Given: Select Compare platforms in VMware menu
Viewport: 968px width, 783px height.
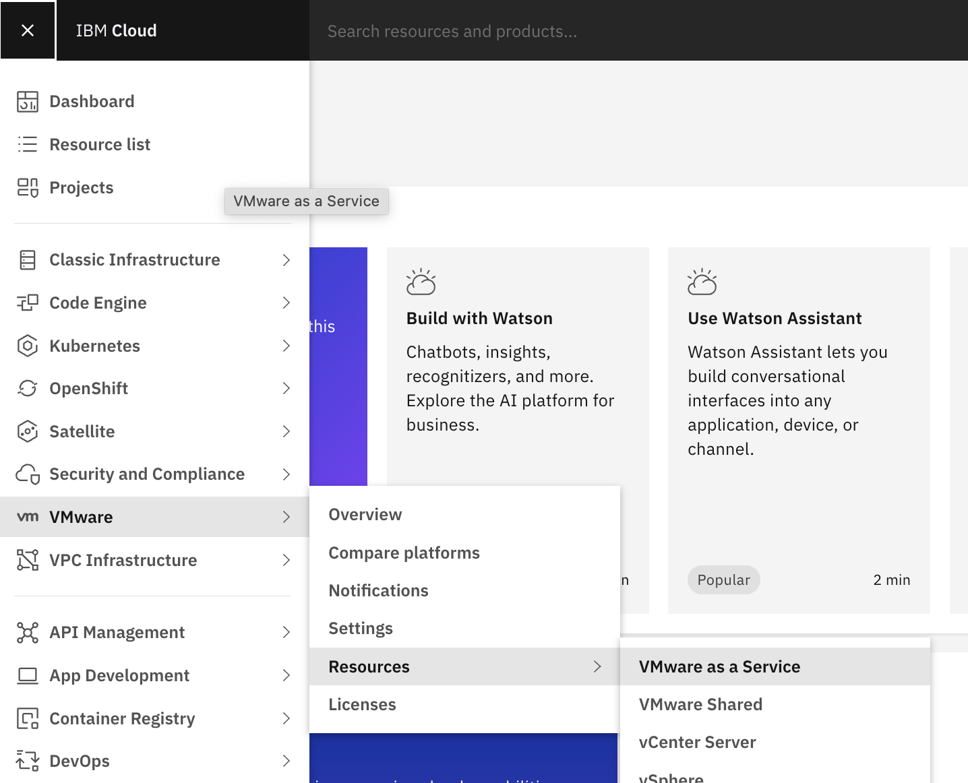Looking at the screenshot, I should (464, 553).
